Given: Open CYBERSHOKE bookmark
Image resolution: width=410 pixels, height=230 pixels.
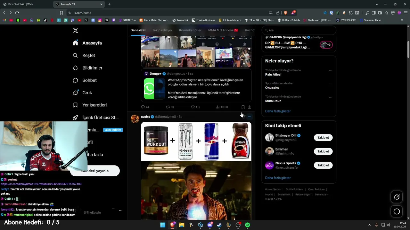Looking at the screenshot, I should (346, 20).
